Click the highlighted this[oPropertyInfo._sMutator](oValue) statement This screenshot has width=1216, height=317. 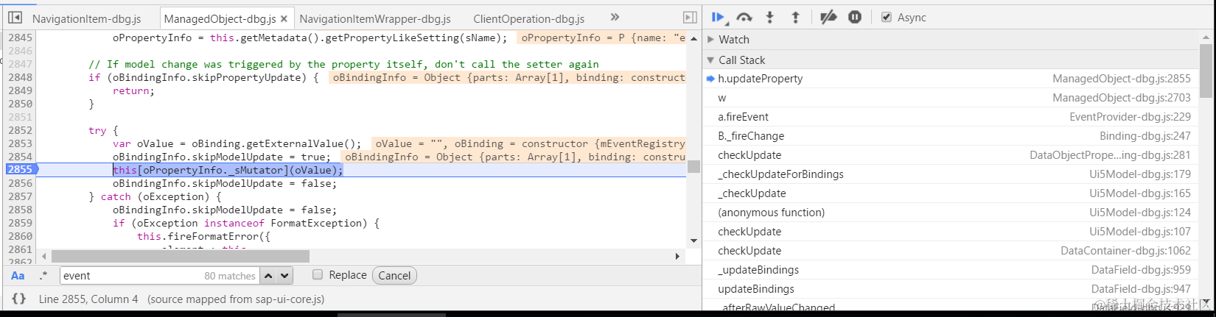(228, 170)
